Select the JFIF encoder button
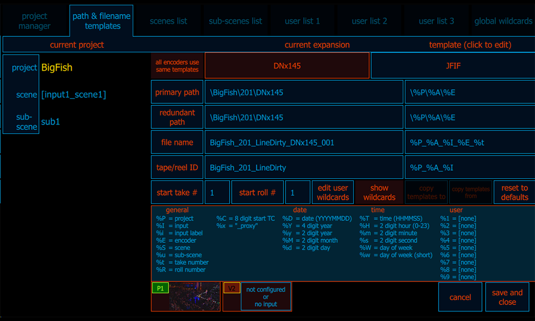Image resolution: width=535 pixels, height=321 pixels. click(453, 66)
